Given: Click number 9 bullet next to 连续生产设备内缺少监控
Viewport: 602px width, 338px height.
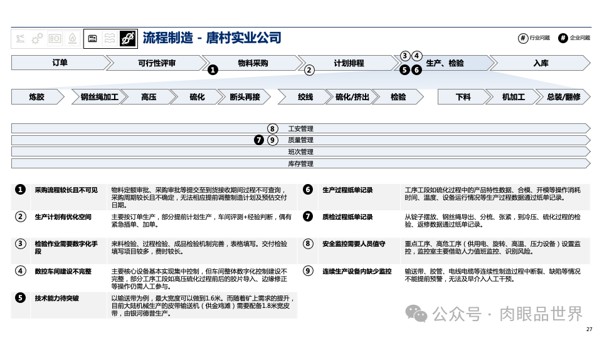Looking at the screenshot, I should (308, 271).
